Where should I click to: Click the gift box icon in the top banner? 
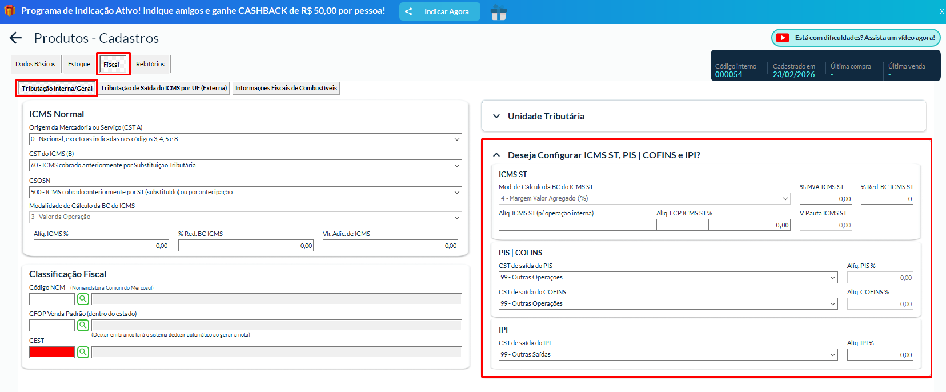10,11
